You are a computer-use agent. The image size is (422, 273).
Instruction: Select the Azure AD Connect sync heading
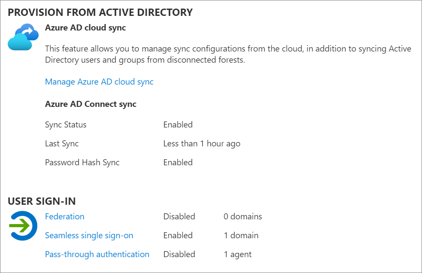[91, 104]
